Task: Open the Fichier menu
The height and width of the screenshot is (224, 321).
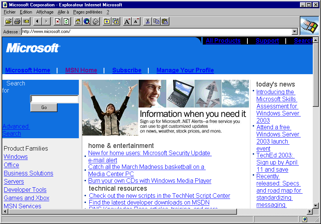Action: point(10,12)
